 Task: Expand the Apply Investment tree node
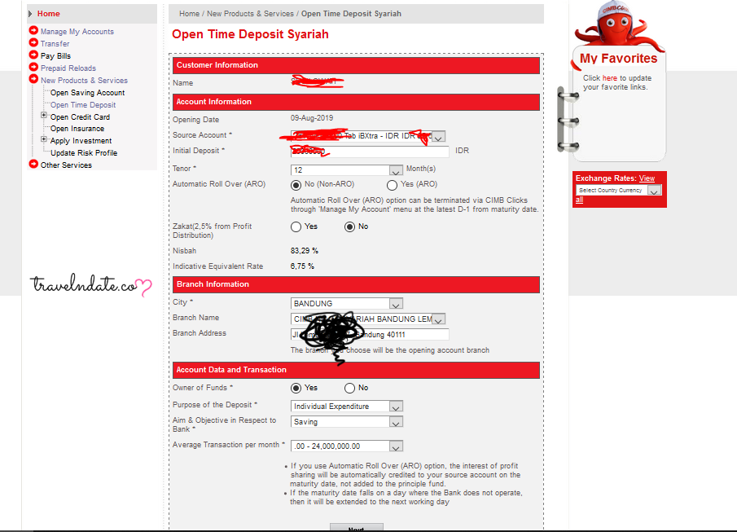click(x=44, y=139)
